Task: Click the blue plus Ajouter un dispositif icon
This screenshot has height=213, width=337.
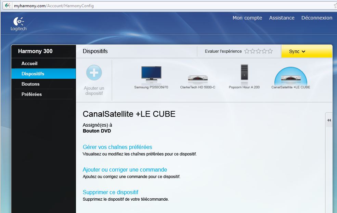Action: click(94, 73)
